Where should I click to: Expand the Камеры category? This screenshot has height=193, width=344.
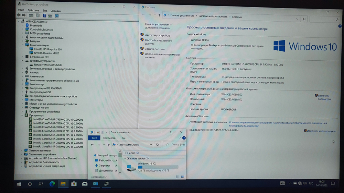click(x=22, y=72)
